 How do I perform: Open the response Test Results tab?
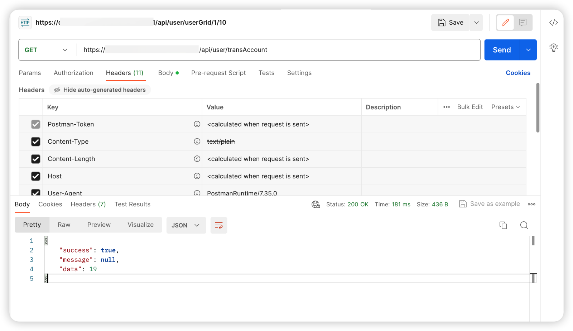[133, 204]
